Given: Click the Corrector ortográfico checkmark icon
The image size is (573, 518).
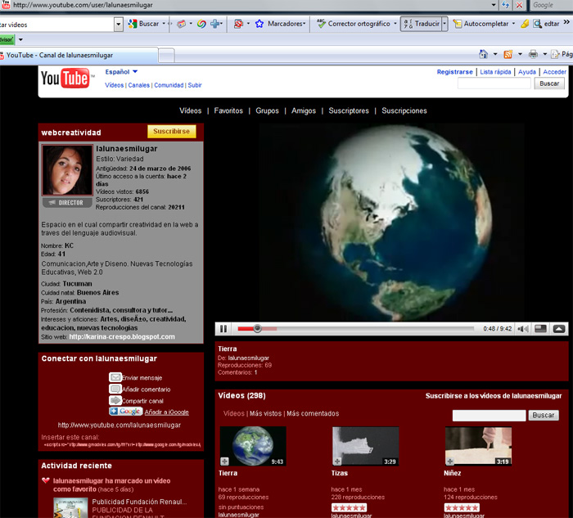Looking at the screenshot, I should pos(321,24).
